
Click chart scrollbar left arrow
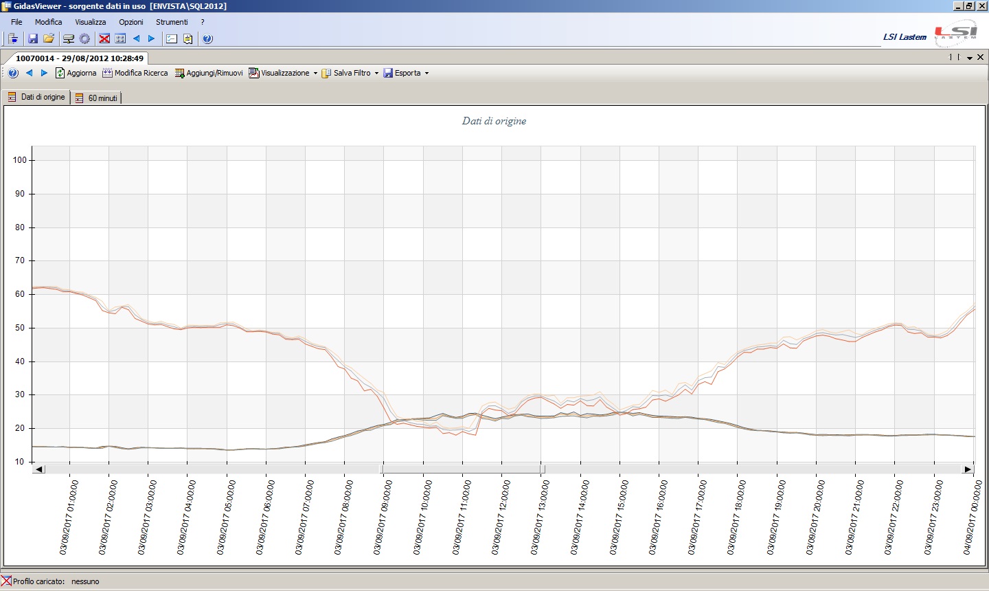point(38,469)
